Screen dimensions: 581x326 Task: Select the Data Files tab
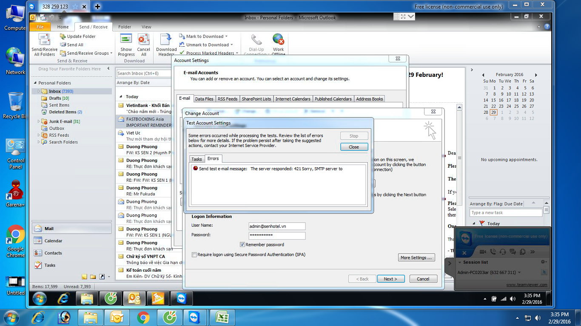[x=204, y=99]
